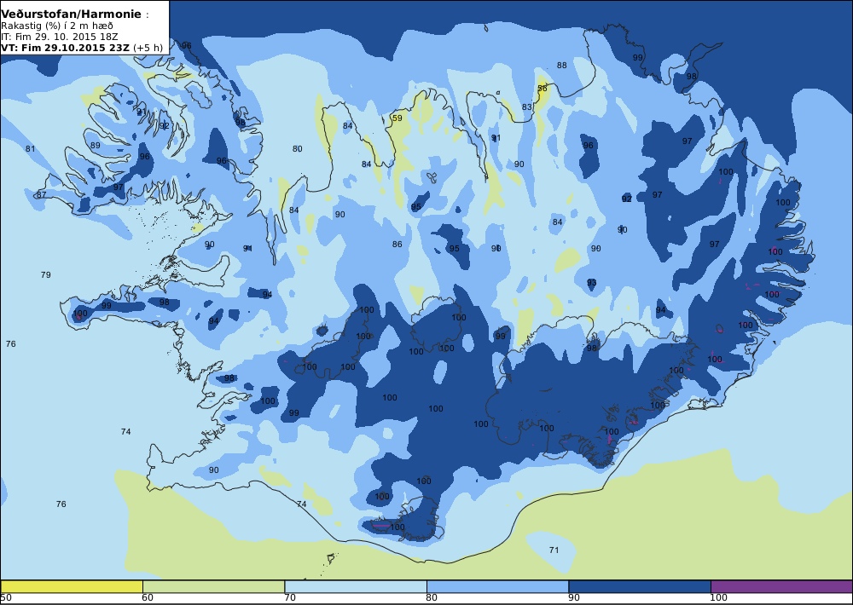This screenshot has width=853, height=605.
Task: Click the 'Rakastig (%) í 2 m hæð' caption
Action: tap(56, 26)
